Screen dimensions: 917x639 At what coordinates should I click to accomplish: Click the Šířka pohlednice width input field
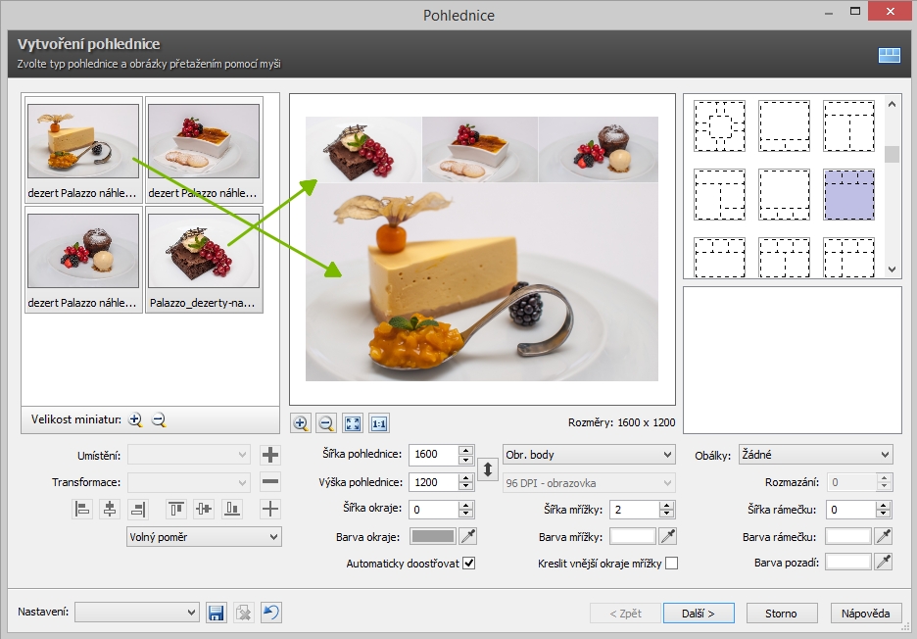(433, 455)
